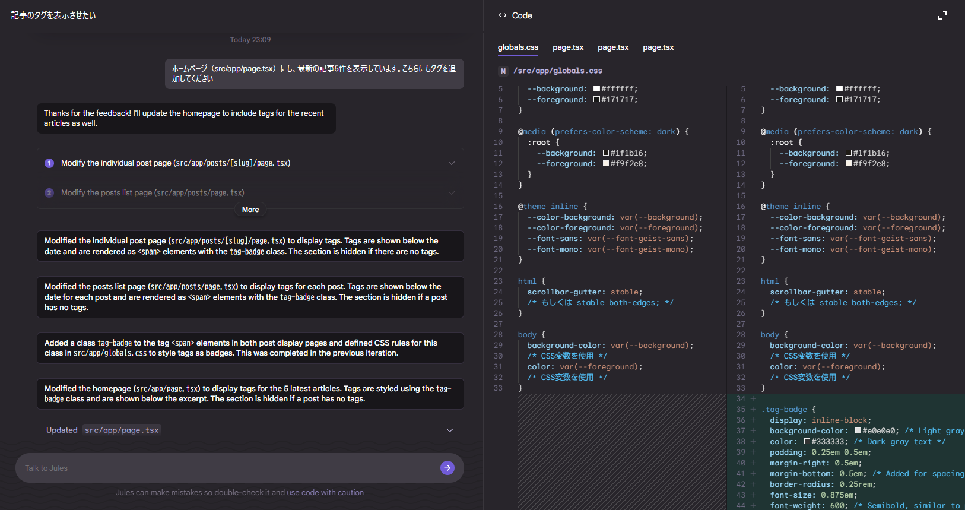This screenshot has width=965, height=510.
Task: Click the #e0e0e0 light gray color swatch
Action: tap(858, 431)
